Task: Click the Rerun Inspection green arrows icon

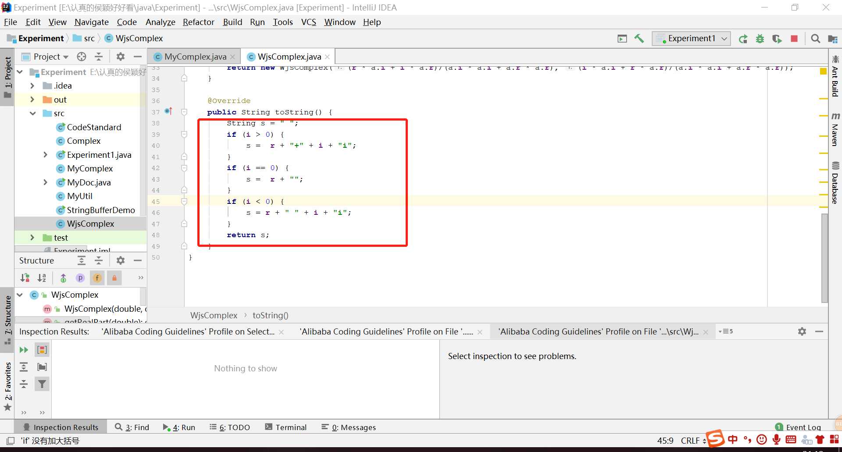Action: click(x=24, y=349)
